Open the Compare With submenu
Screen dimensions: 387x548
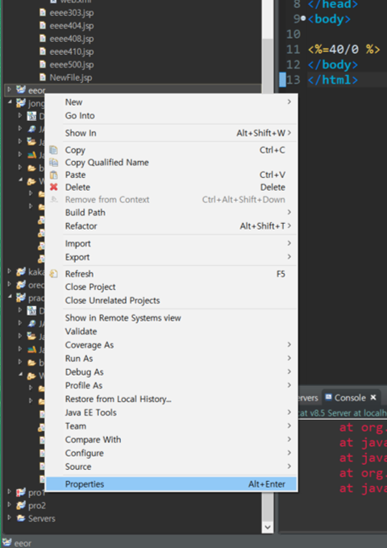pos(171,440)
